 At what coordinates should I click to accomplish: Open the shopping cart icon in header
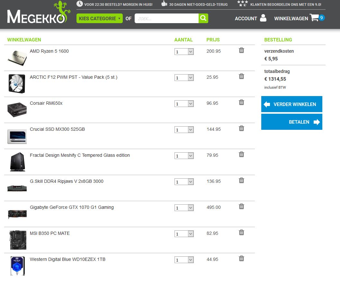pos(314,18)
